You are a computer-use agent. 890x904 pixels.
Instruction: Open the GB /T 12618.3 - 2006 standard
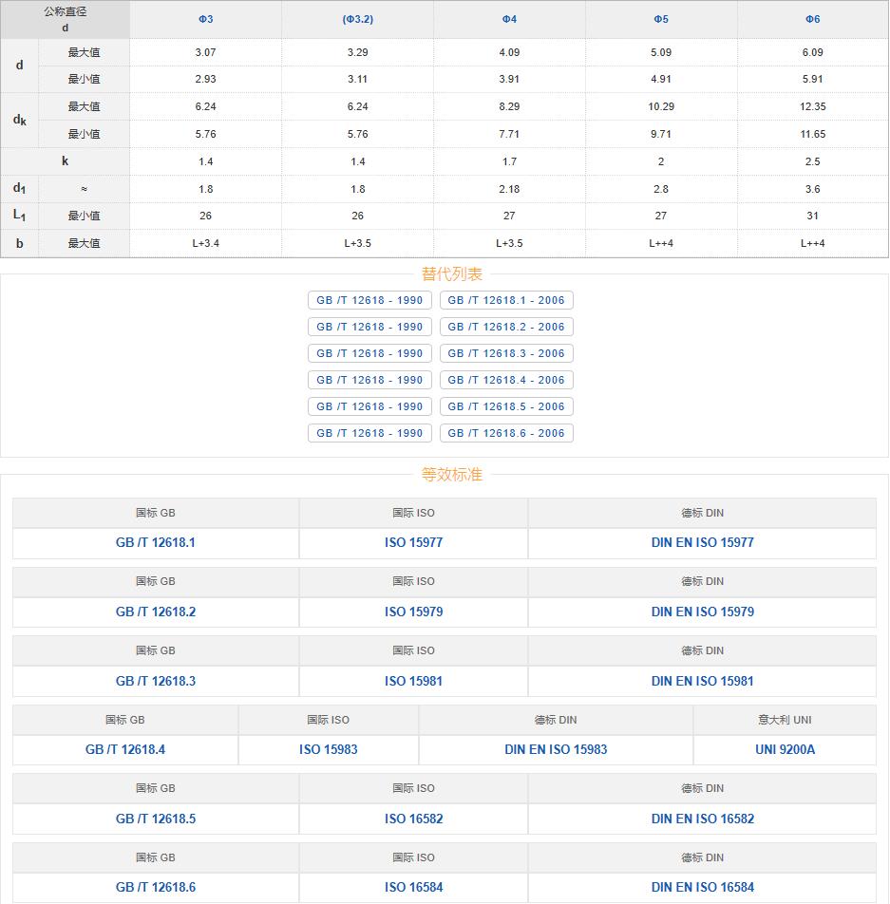pyautogui.click(x=506, y=353)
